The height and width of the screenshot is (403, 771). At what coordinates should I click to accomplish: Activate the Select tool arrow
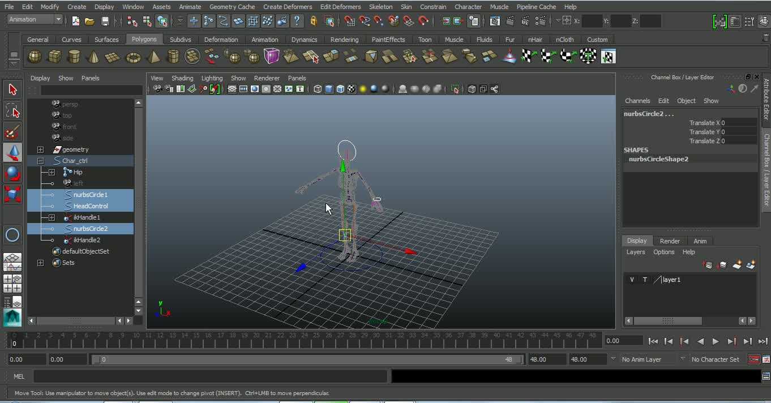(12, 89)
